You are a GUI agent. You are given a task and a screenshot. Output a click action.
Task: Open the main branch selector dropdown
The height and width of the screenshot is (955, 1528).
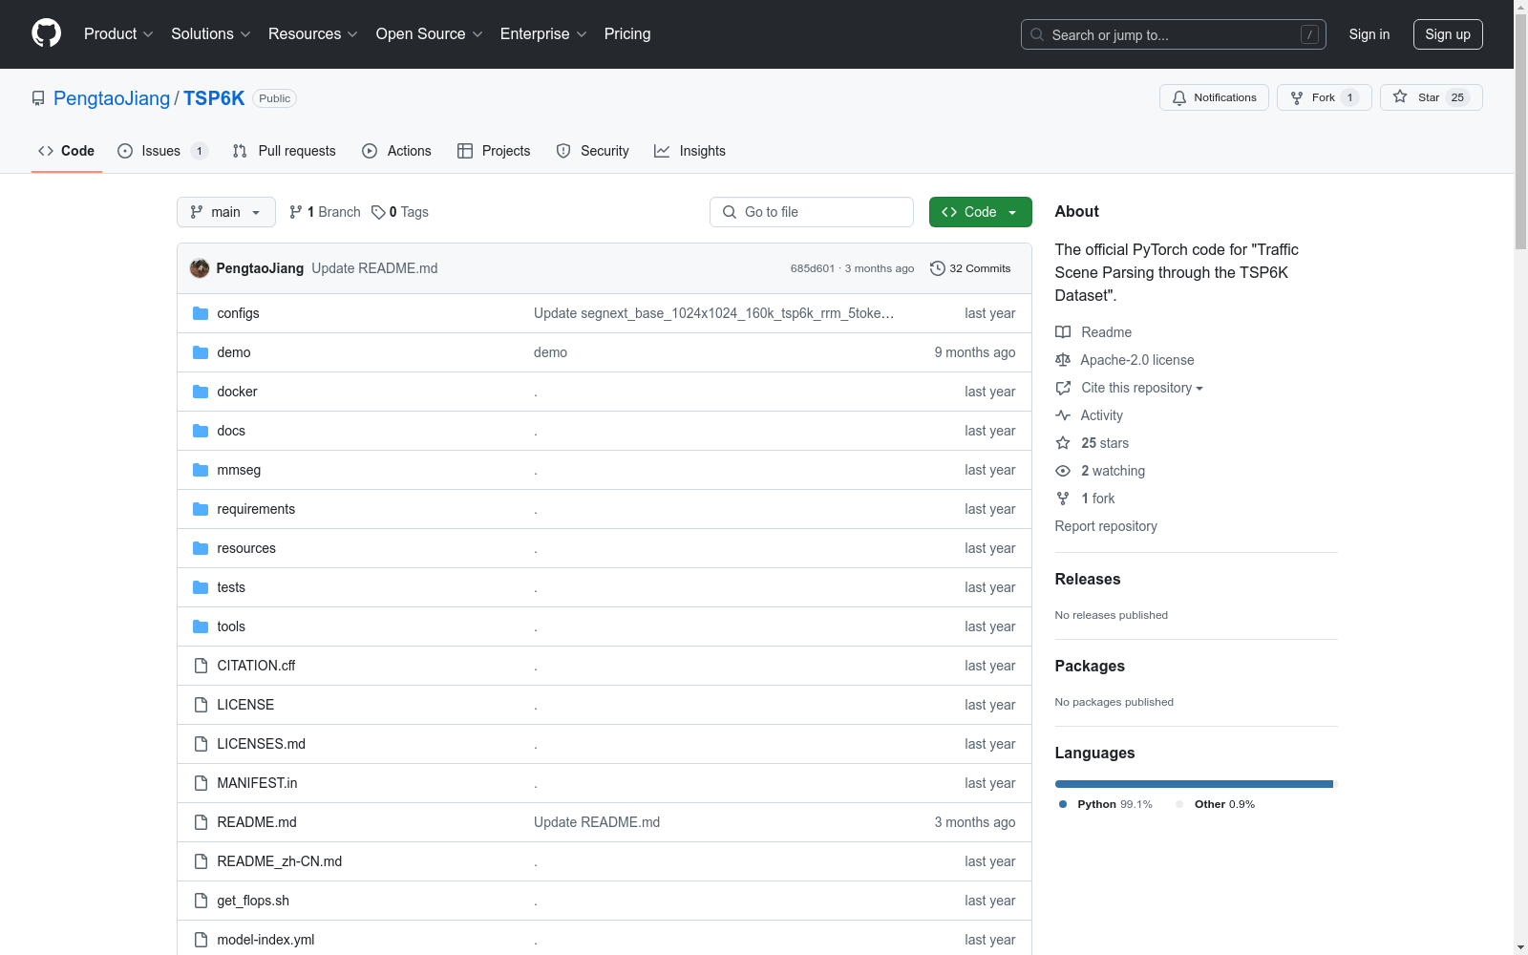pyautogui.click(x=226, y=212)
